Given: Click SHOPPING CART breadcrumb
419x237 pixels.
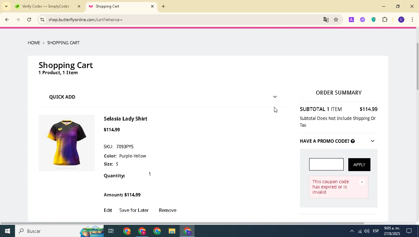Looking at the screenshot, I should 63,43.
